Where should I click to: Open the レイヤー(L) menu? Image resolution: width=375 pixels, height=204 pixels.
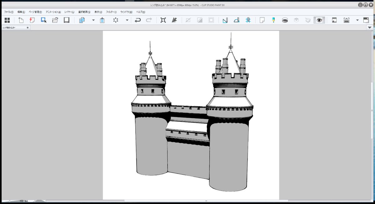tap(69, 12)
